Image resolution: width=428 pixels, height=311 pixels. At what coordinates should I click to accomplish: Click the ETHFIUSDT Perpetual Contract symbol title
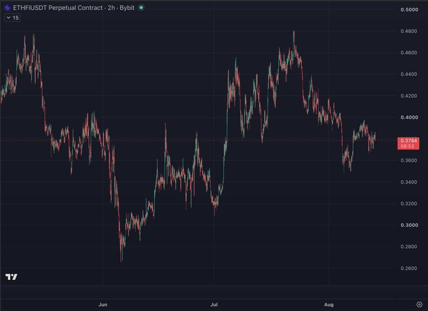click(x=74, y=8)
